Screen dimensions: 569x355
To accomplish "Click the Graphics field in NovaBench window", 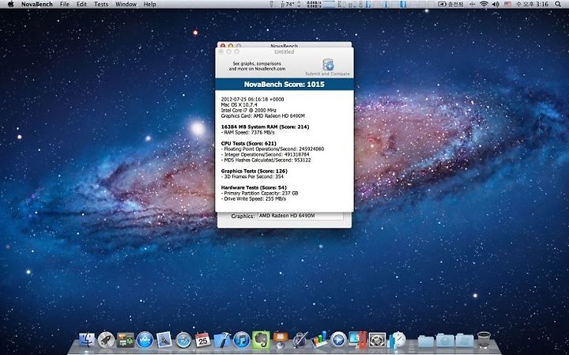I will click(300, 216).
